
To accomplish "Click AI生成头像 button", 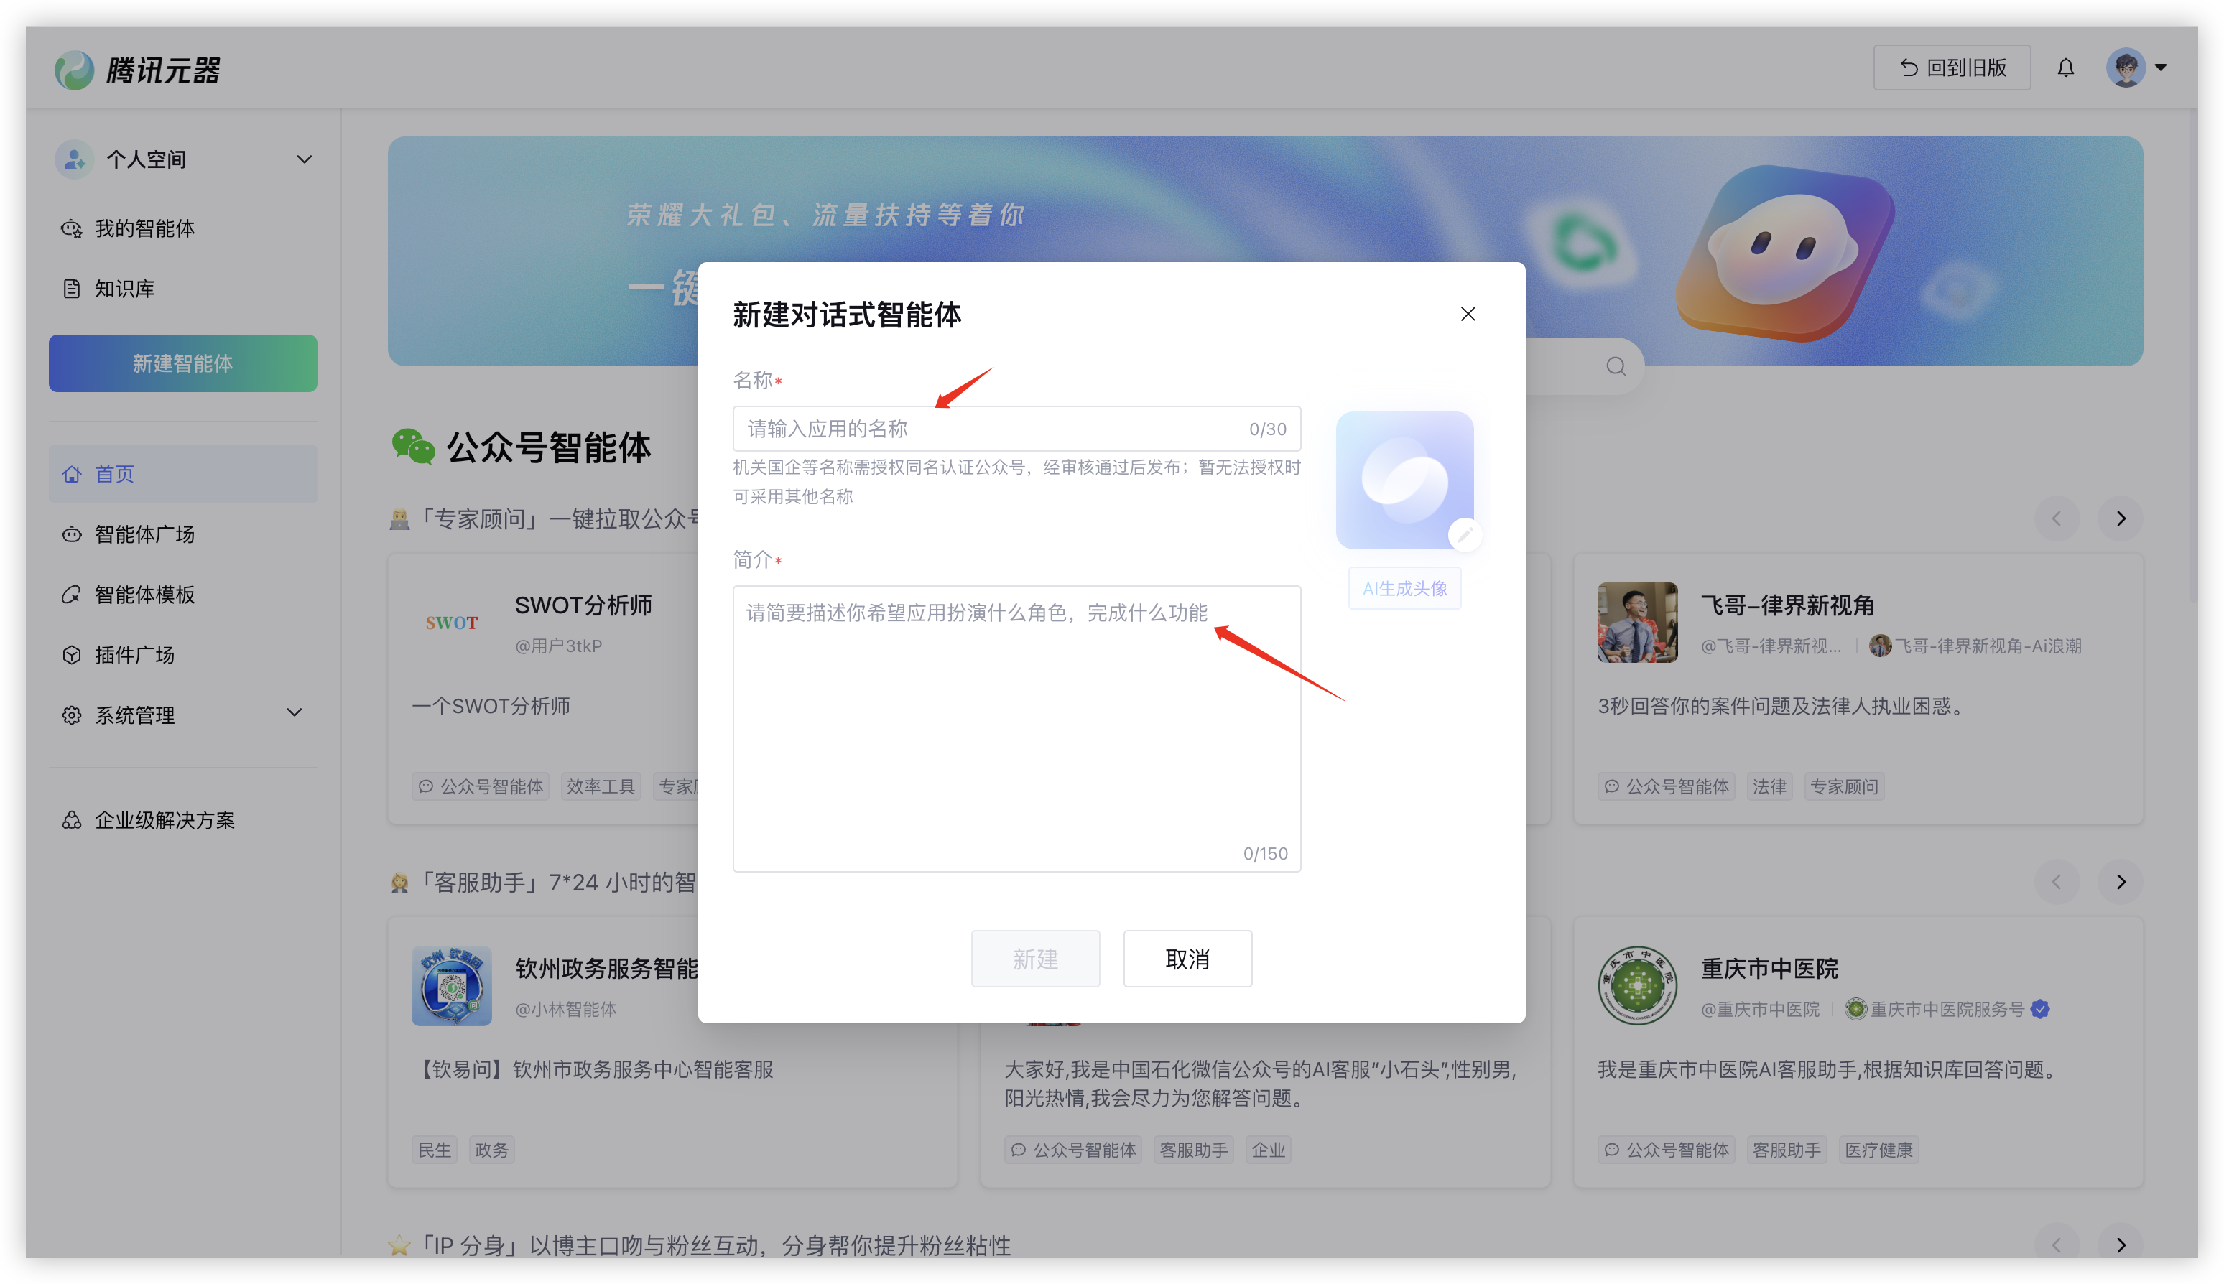I will (x=1404, y=588).
